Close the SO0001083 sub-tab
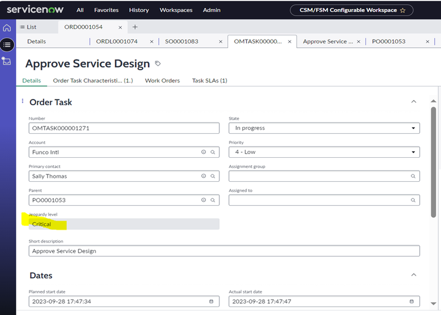 pyautogui.click(x=221, y=42)
